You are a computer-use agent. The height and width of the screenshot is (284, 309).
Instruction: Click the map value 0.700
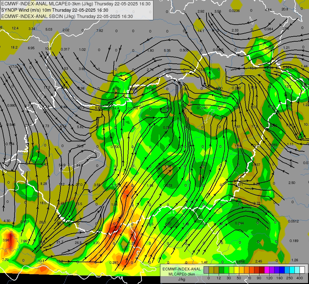click(115, 147)
